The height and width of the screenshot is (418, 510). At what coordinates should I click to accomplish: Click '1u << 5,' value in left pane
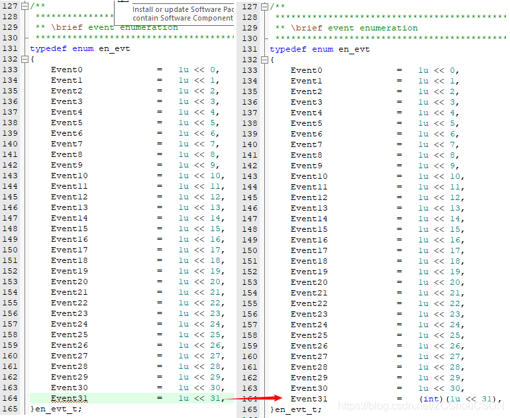click(199, 123)
